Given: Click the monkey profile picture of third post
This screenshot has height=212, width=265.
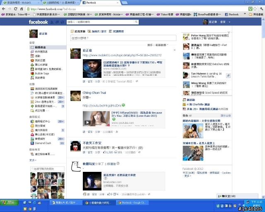Looking at the screenshot, I should (x=75, y=146).
